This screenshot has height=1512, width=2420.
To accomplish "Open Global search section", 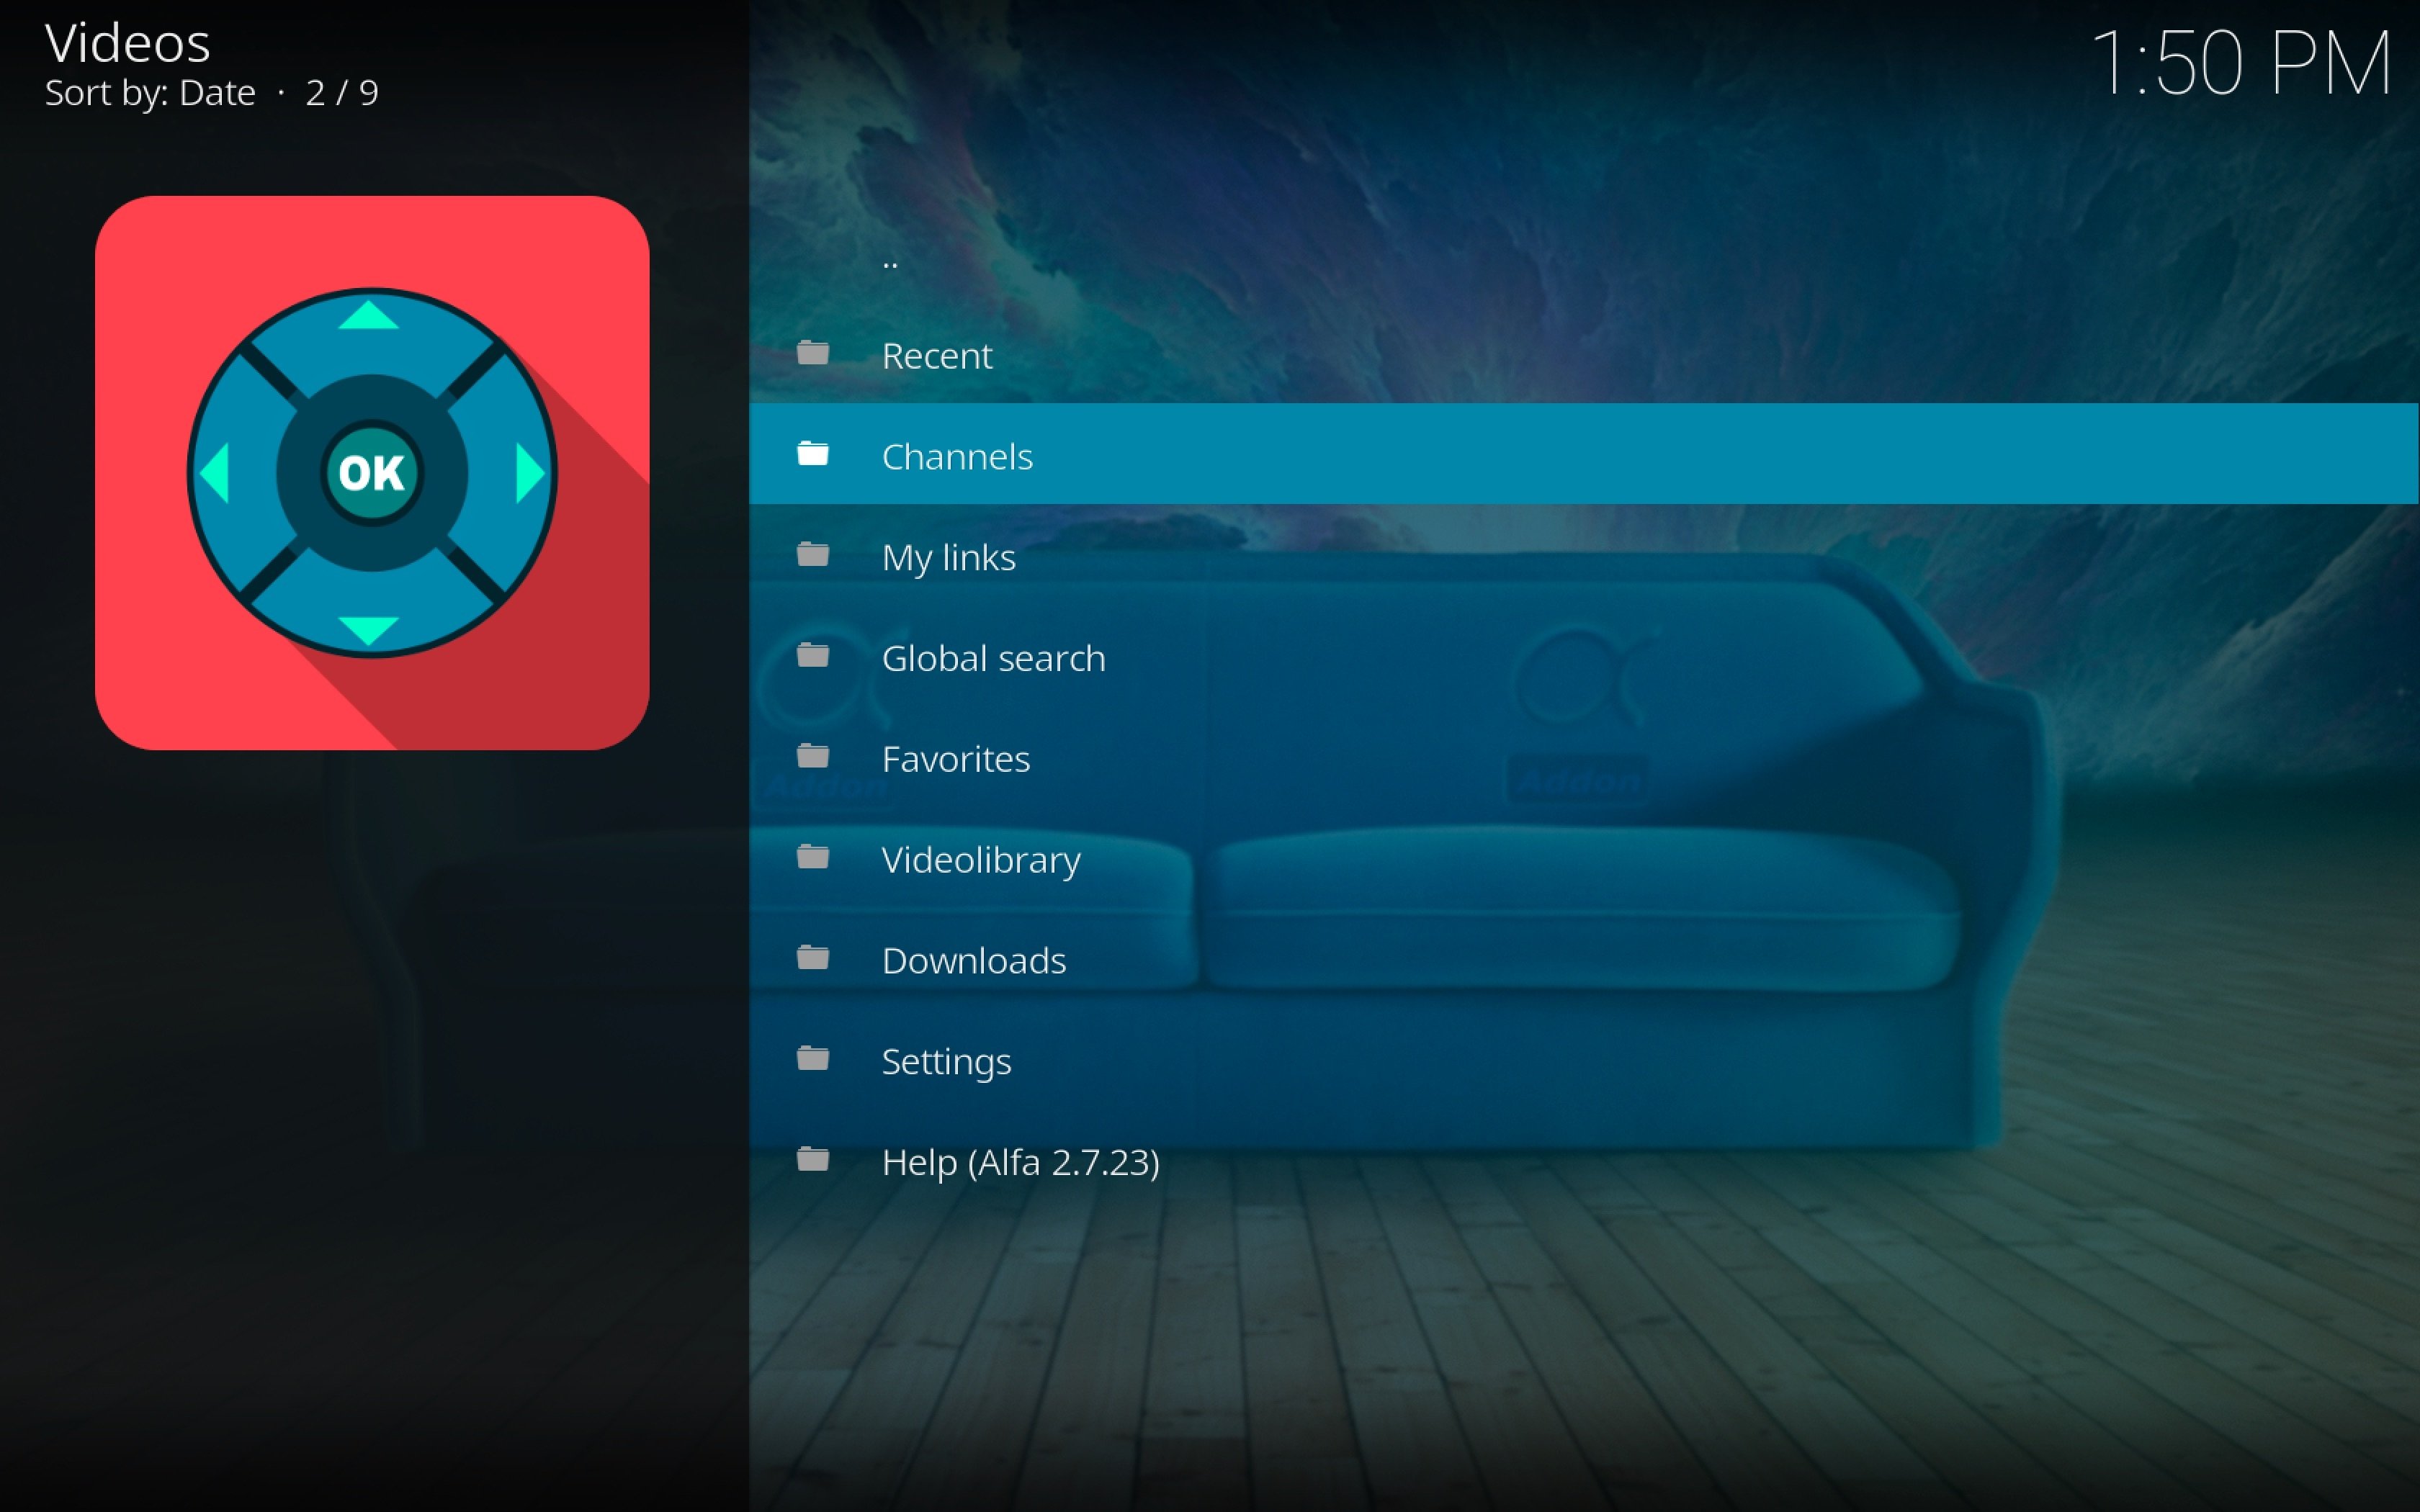I will coord(991,657).
